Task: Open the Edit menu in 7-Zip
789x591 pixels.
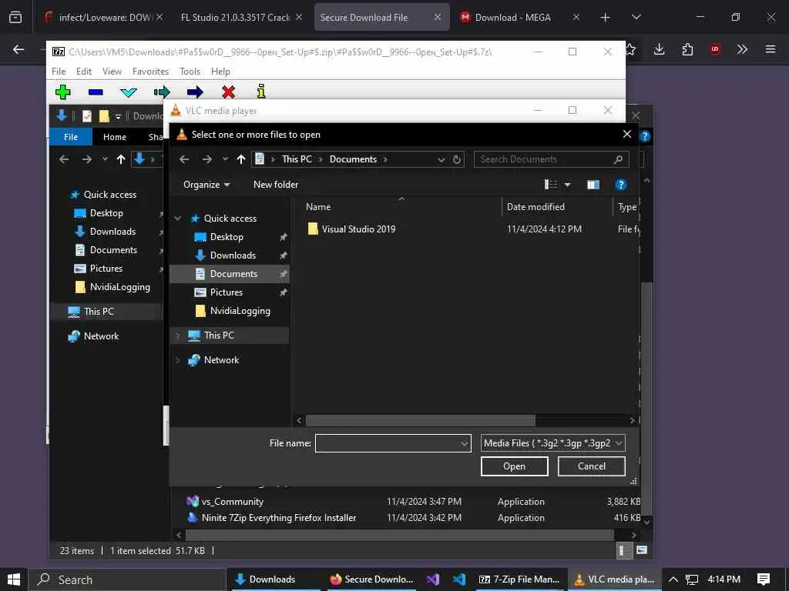Action: (x=83, y=72)
